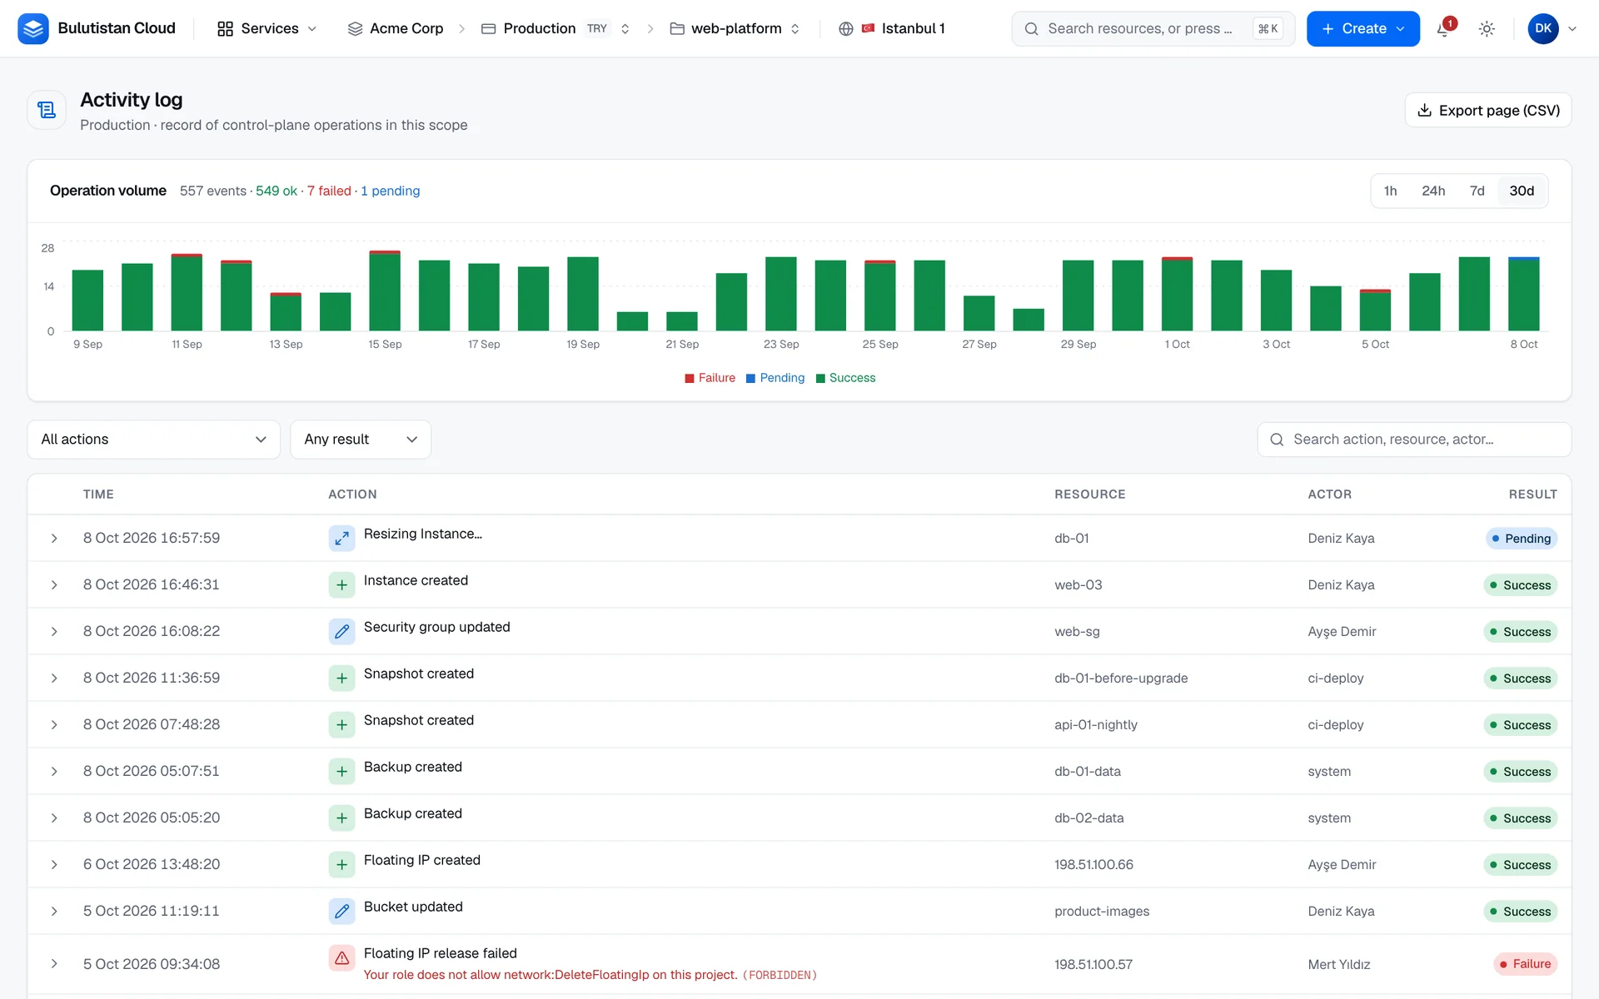Screen dimensions: 1599x999
Task: Expand the 5 Oct 09:34:08 failure row
Action: (x=54, y=964)
